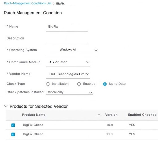This screenshot has width=158, height=141.
Task: Uncheck BigFix Client version 11.x
Action: tap(13, 134)
